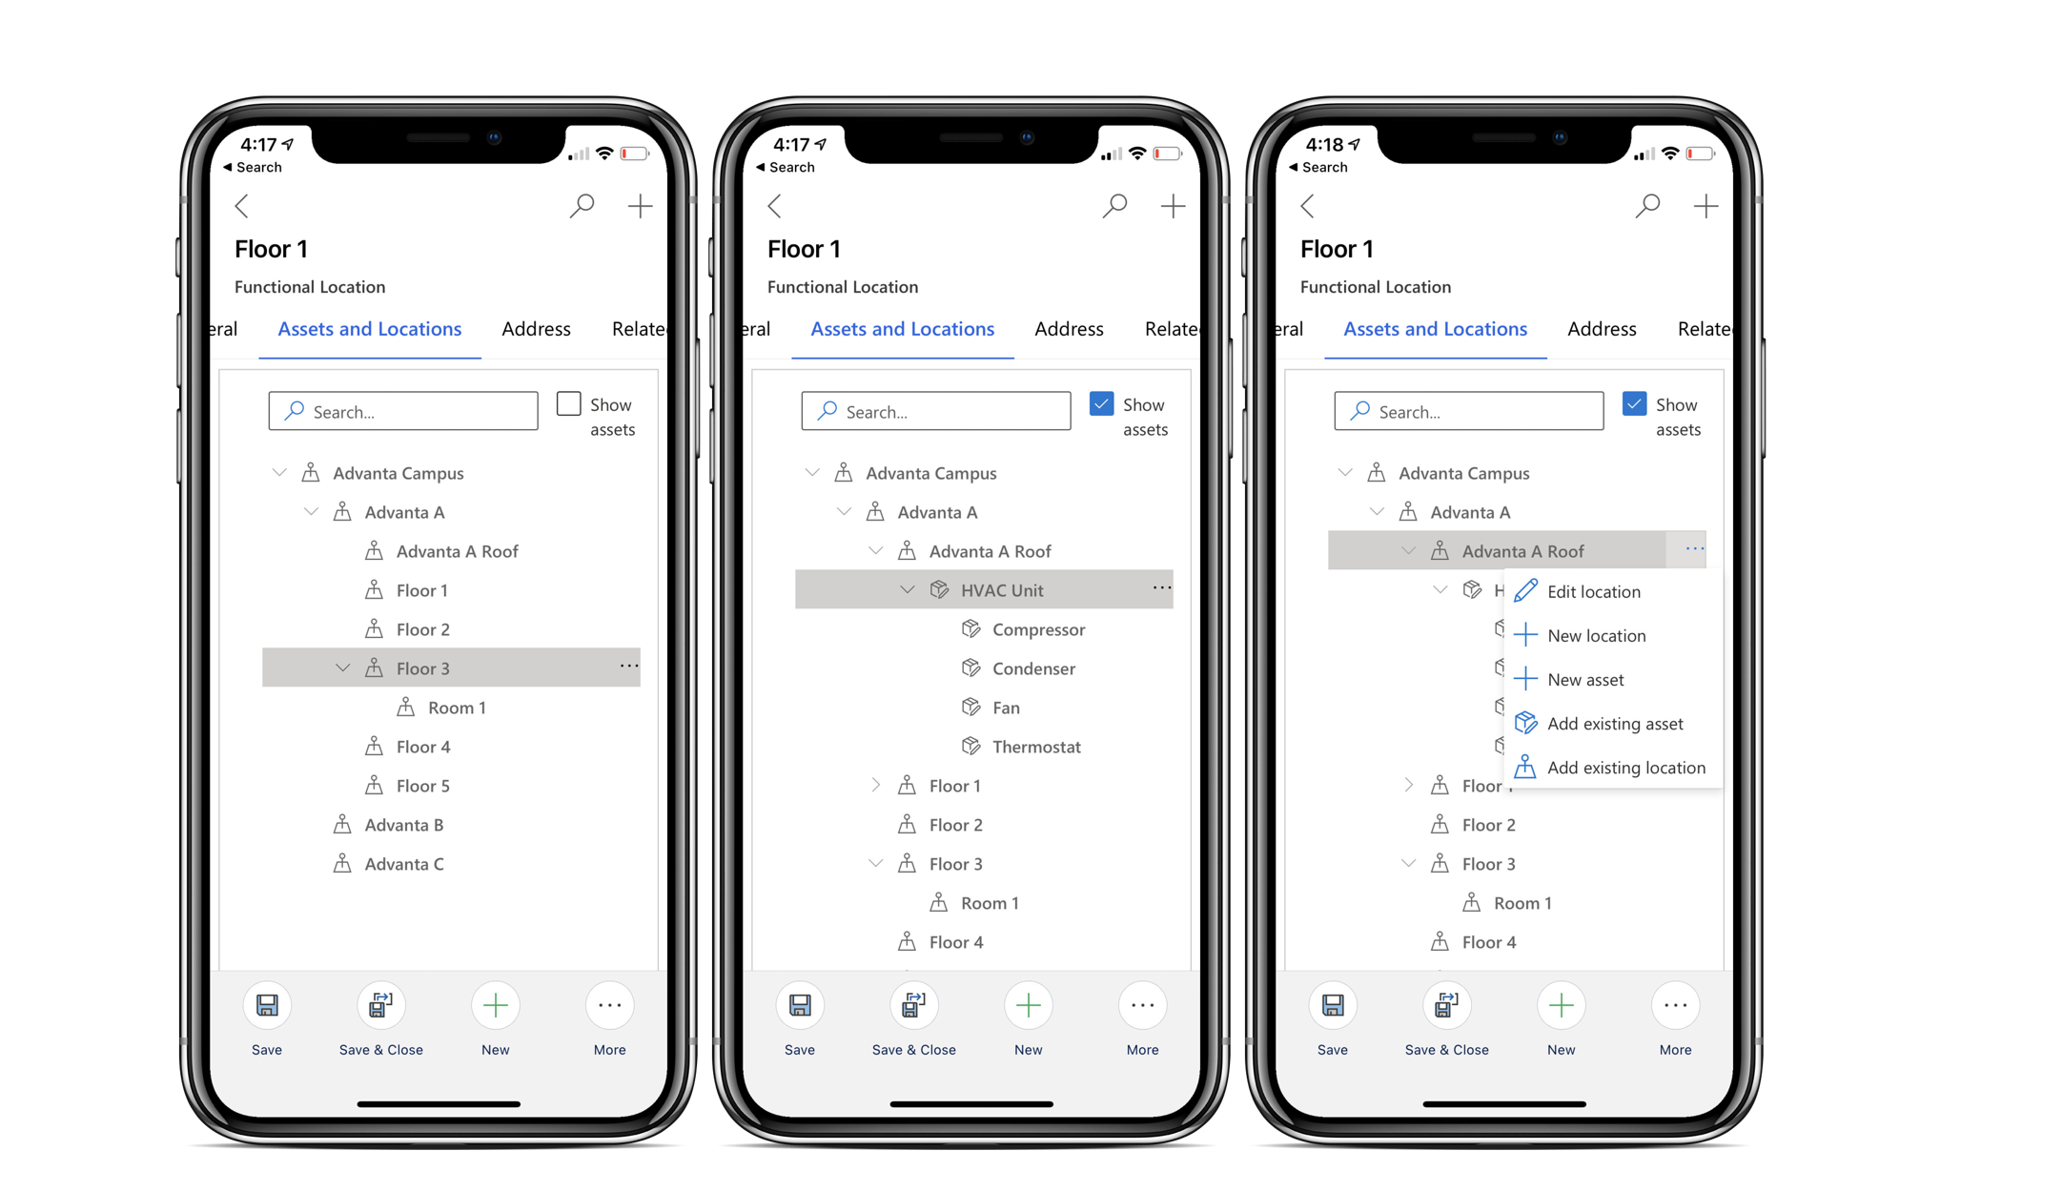Image resolution: width=2063 pixels, height=1192 pixels.
Task: Click the asset icon next to HVAC Unit
Action: click(x=937, y=589)
